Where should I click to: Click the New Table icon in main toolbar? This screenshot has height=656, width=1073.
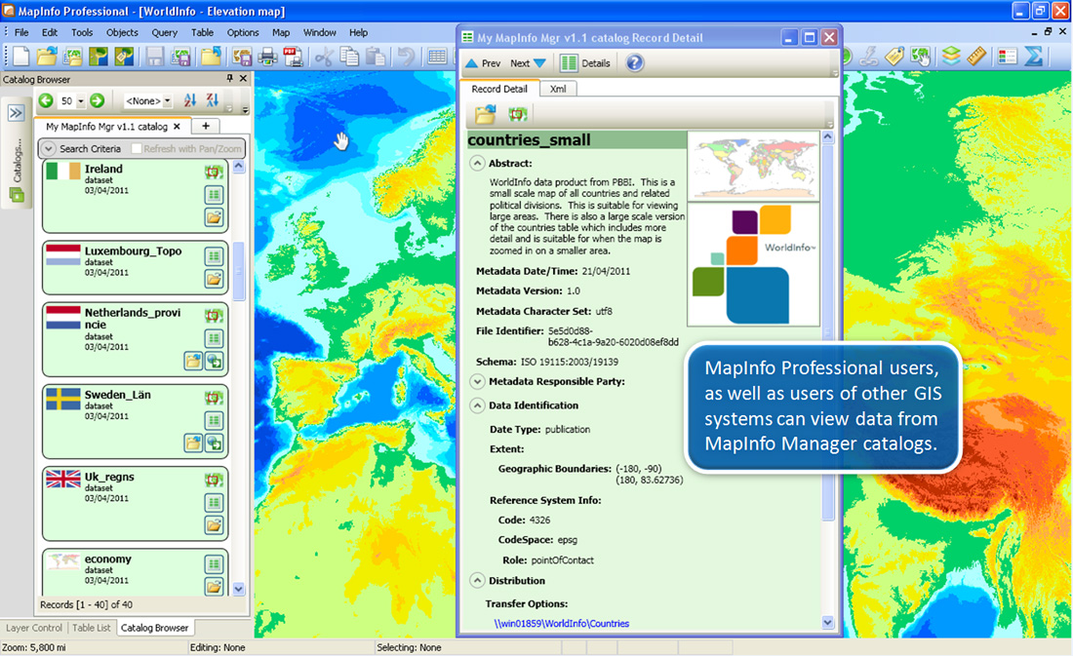click(20, 57)
